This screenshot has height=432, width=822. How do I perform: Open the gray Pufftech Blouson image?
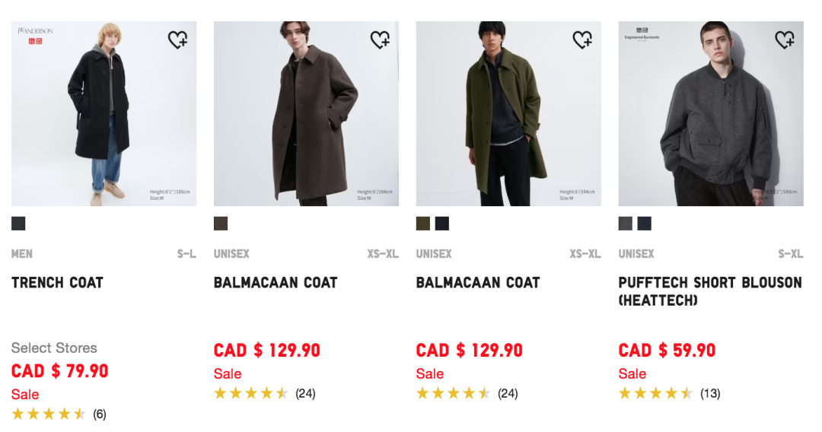[711, 114]
